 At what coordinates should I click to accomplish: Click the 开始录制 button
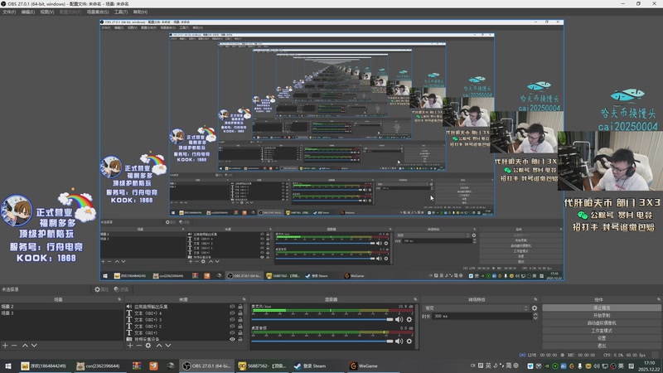coord(601,315)
